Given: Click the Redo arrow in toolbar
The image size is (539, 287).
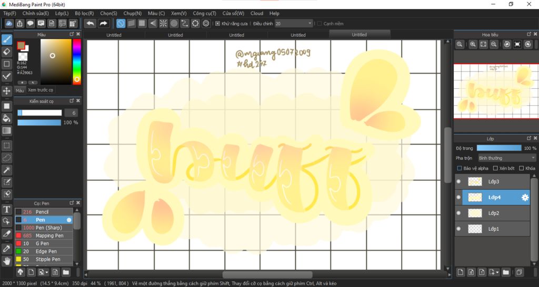Looking at the screenshot, I should pyautogui.click(x=103, y=23).
